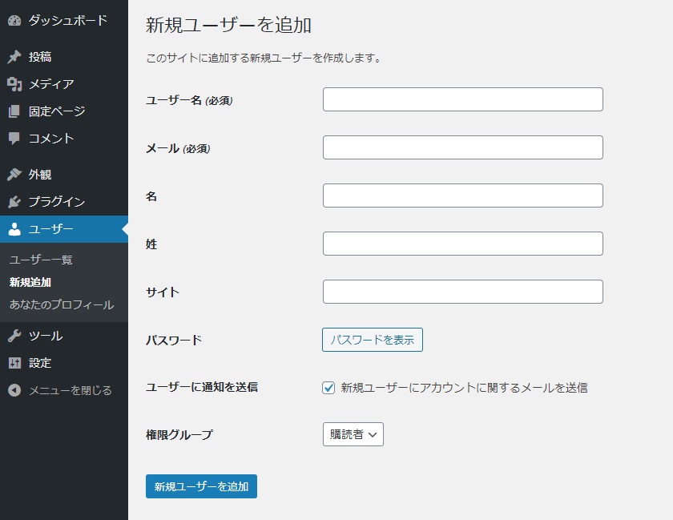Select the 投稿 pin icon
673x520 pixels.
click(14, 57)
